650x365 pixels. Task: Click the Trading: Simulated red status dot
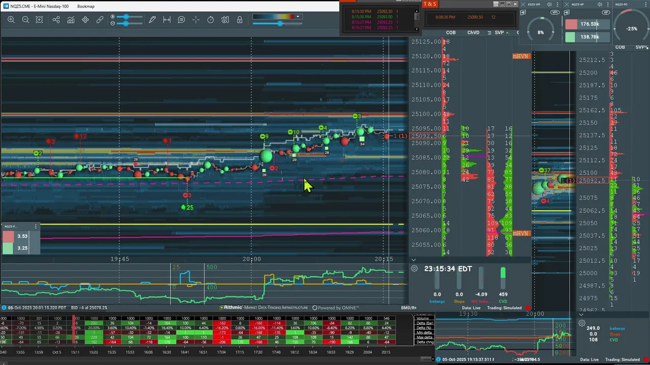(528, 308)
